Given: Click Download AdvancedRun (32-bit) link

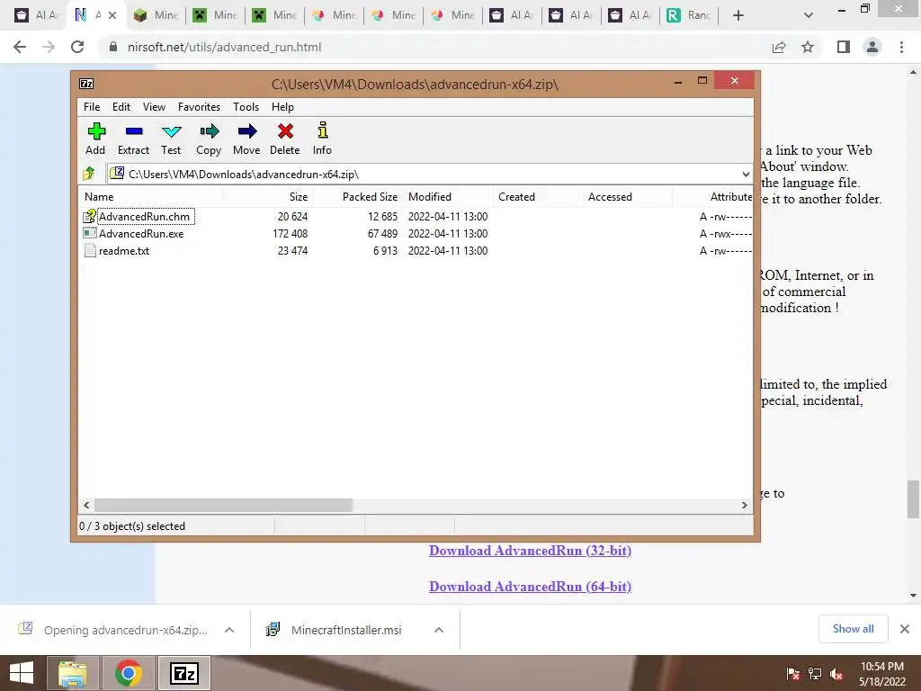Looking at the screenshot, I should pos(530,551).
